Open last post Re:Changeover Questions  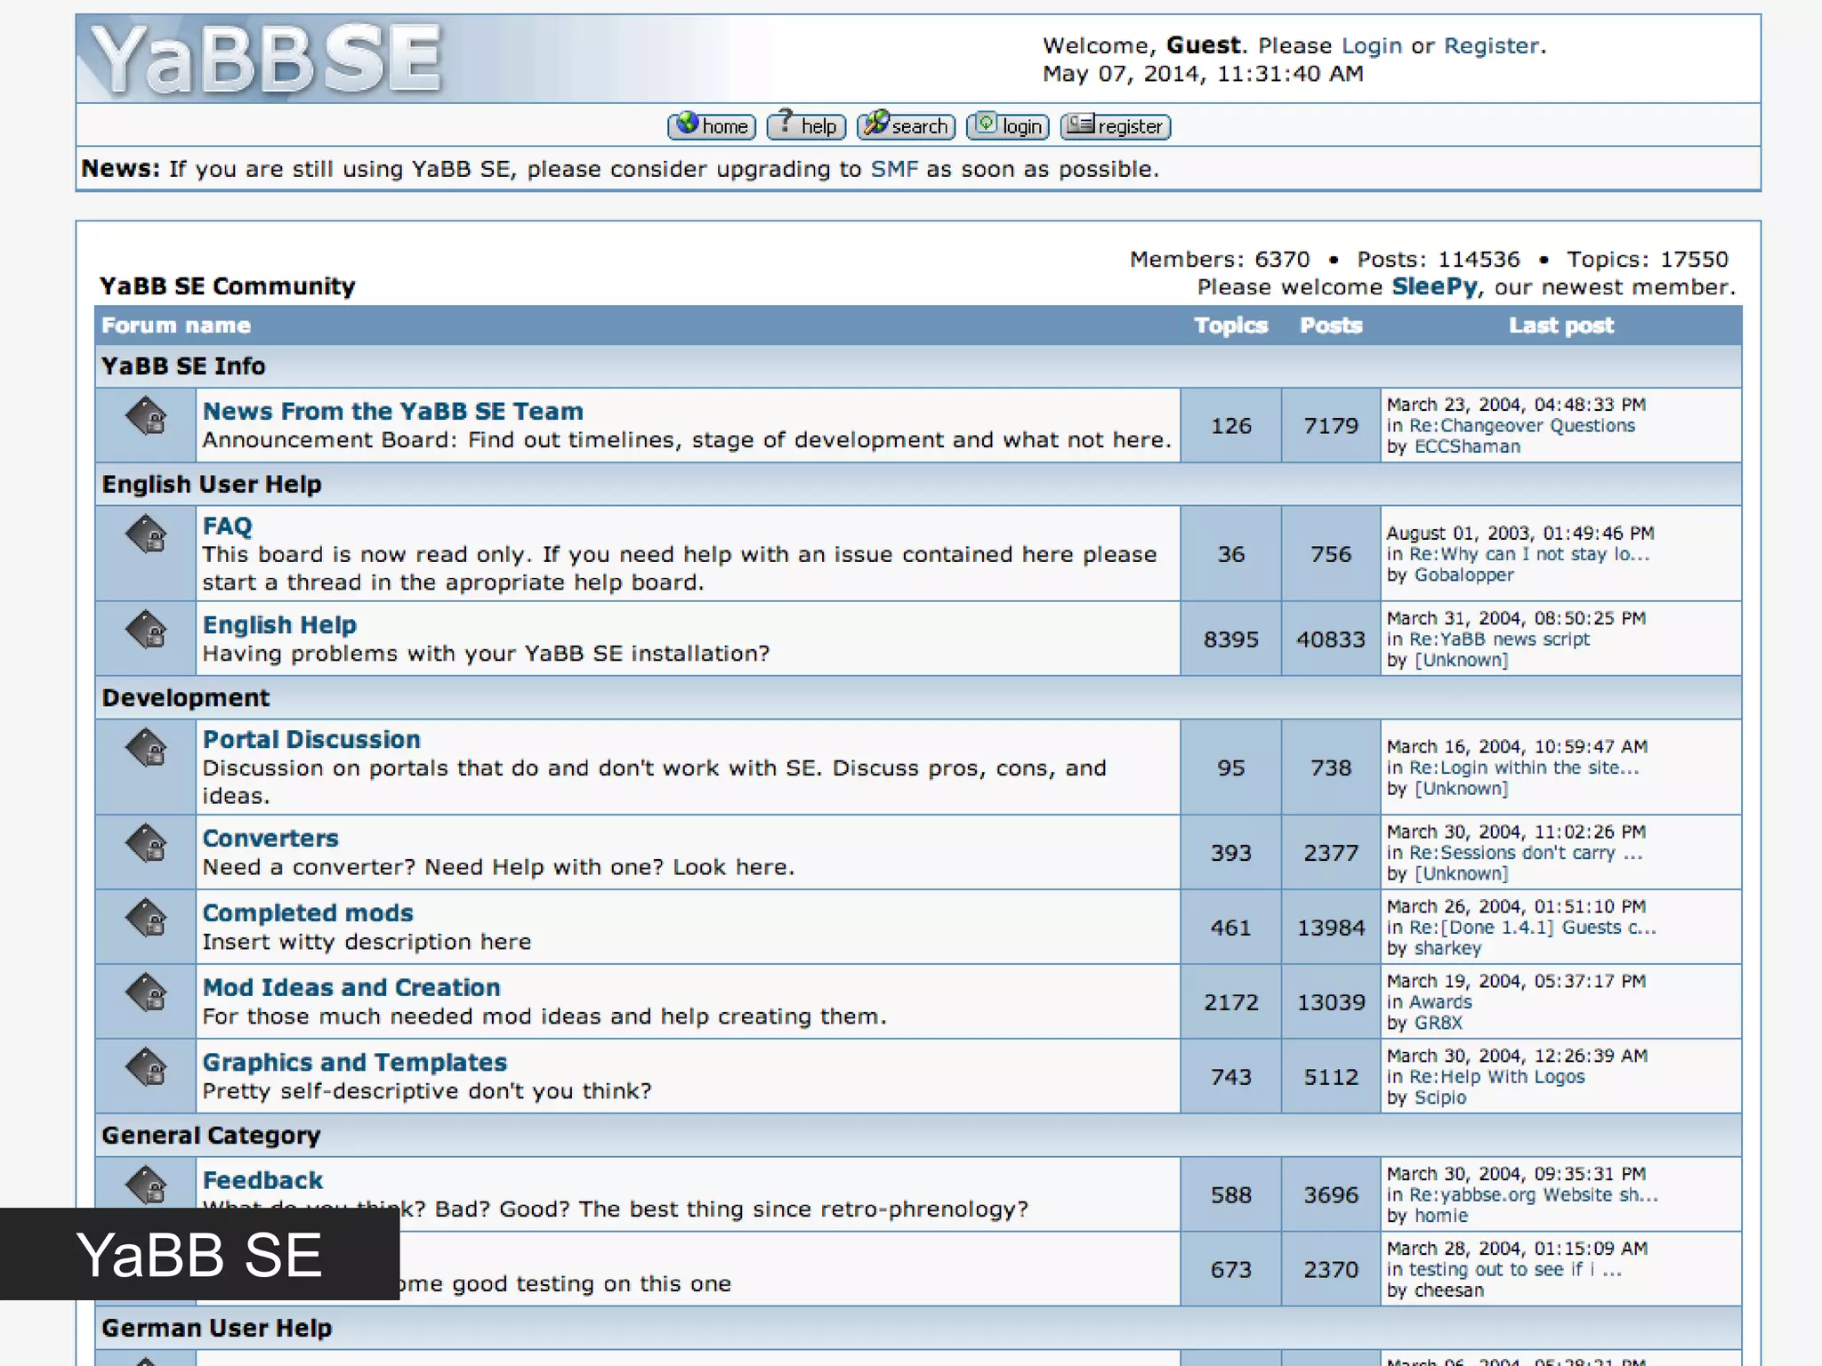click(x=1521, y=426)
